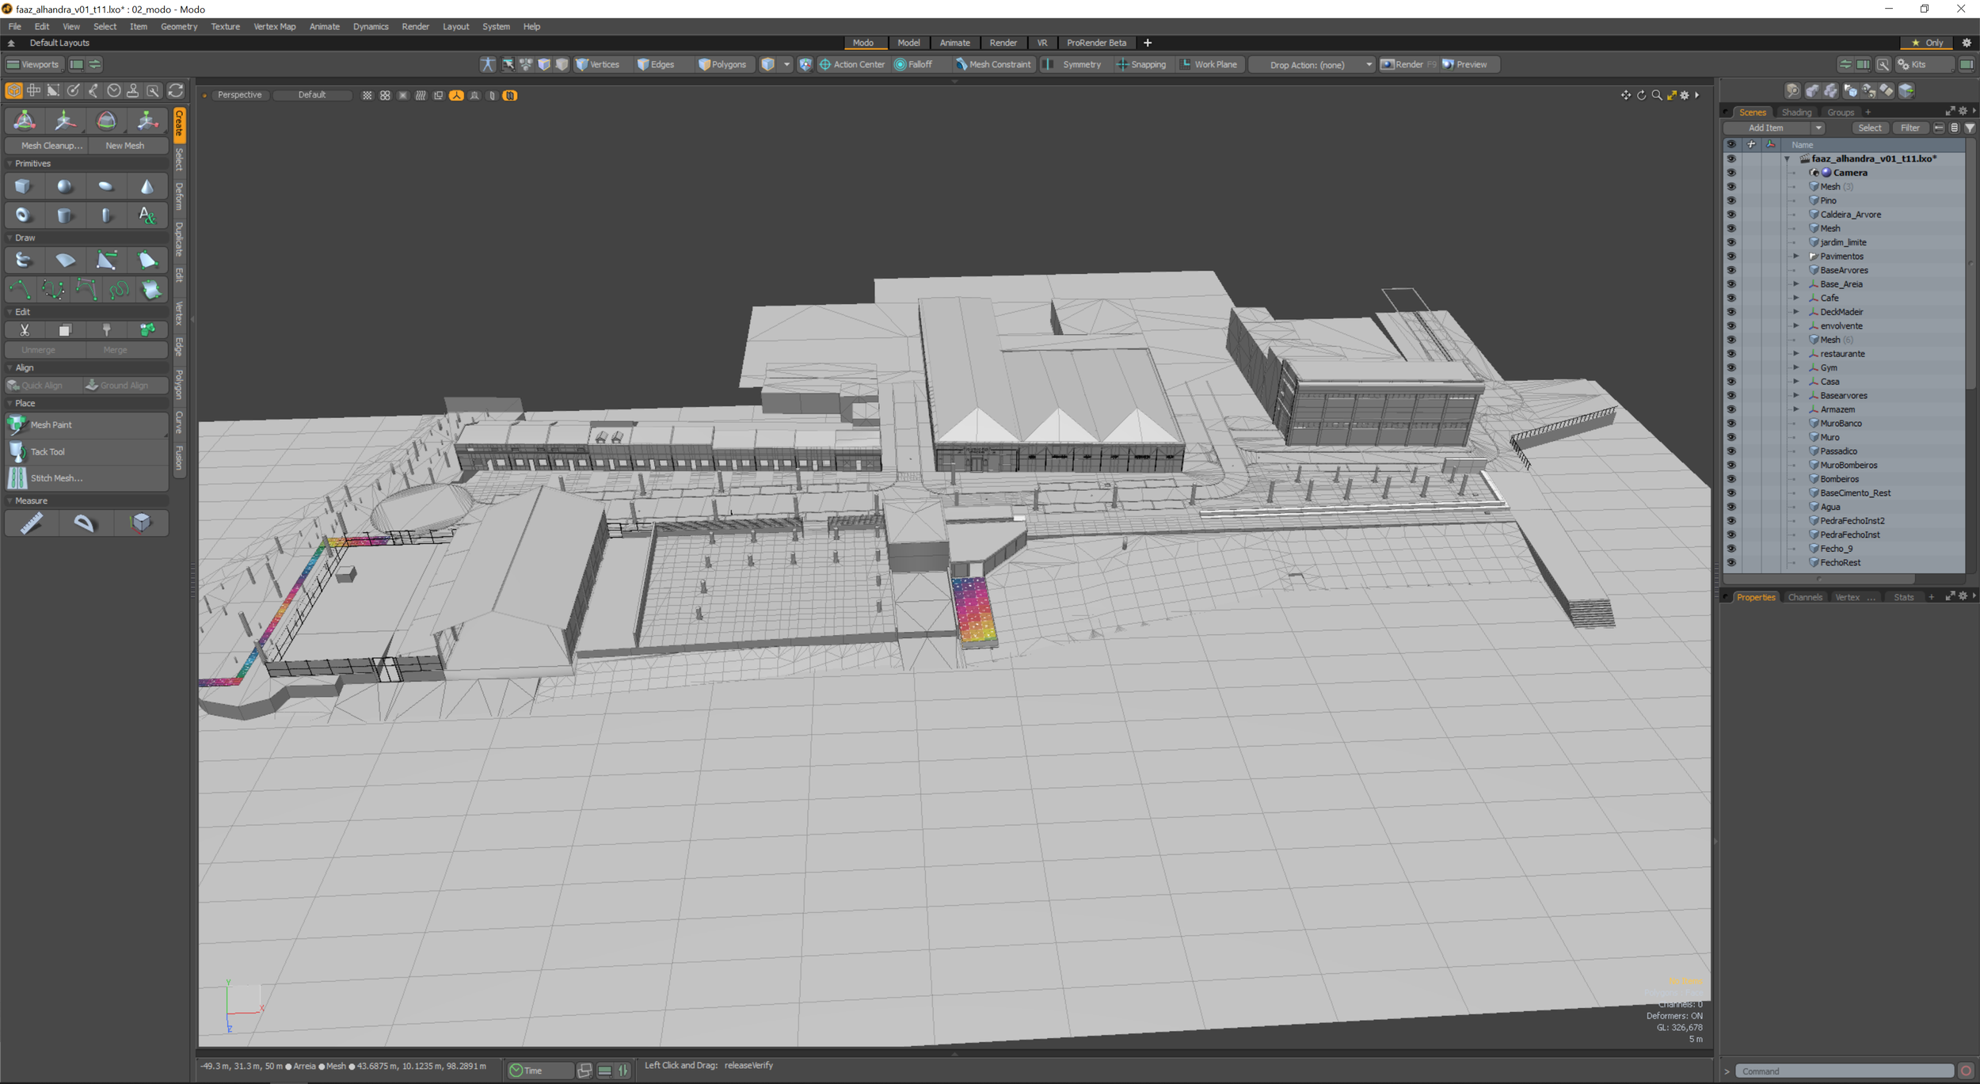Hide the Camera item visibility
The image size is (1980, 1084).
[1731, 173]
